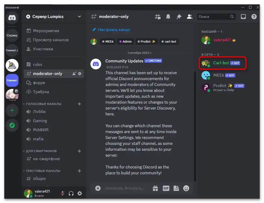Open the форум channel
The height and width of the screenshot is (203, 264).
54,83
